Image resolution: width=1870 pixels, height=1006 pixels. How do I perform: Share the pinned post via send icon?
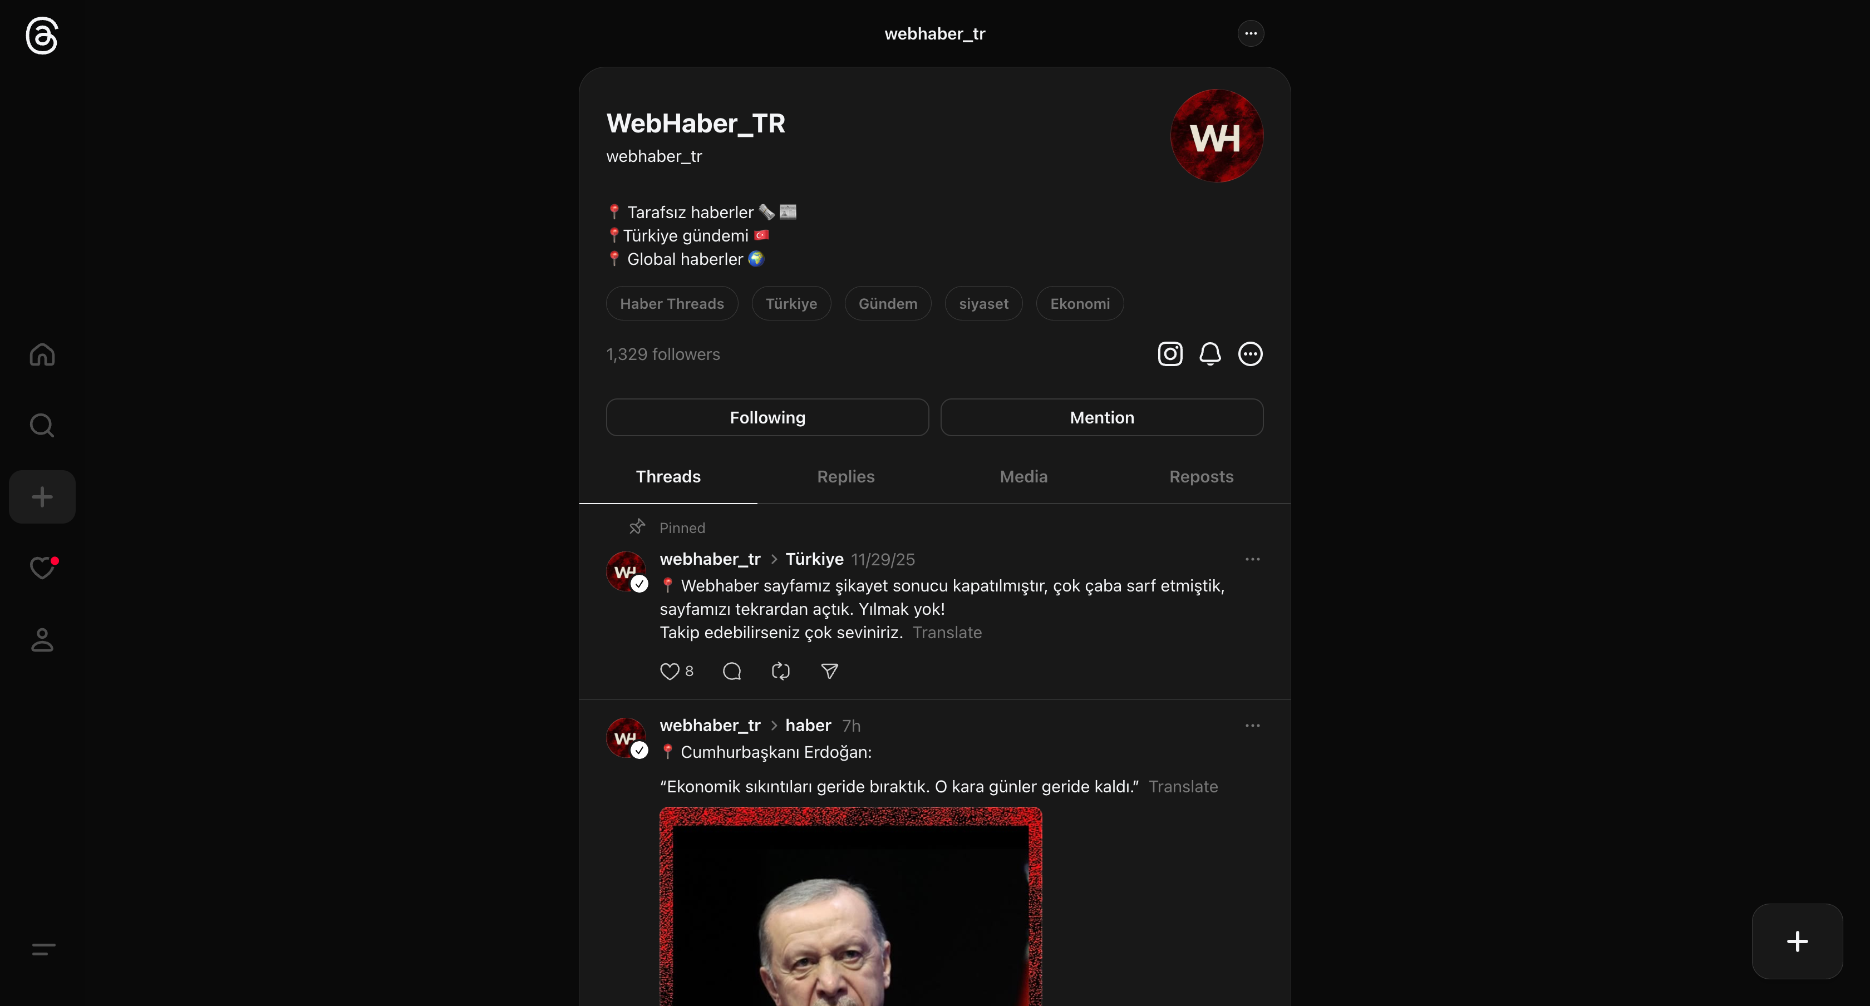(829, 672)
